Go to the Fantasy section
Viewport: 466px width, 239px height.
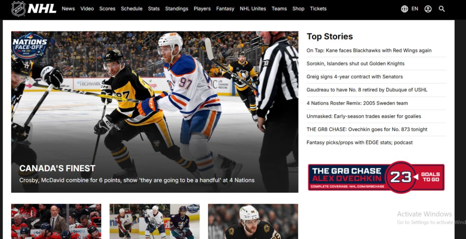click(x=225, y=9)
